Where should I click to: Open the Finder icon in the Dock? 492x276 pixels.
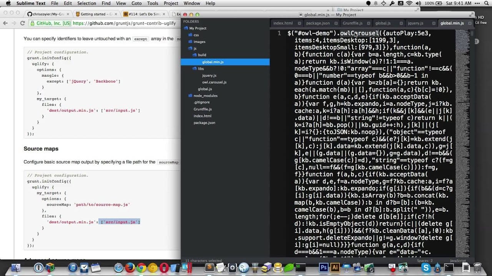16,268
